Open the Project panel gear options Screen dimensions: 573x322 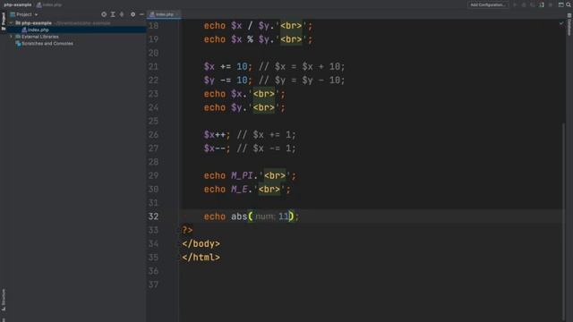133,14
